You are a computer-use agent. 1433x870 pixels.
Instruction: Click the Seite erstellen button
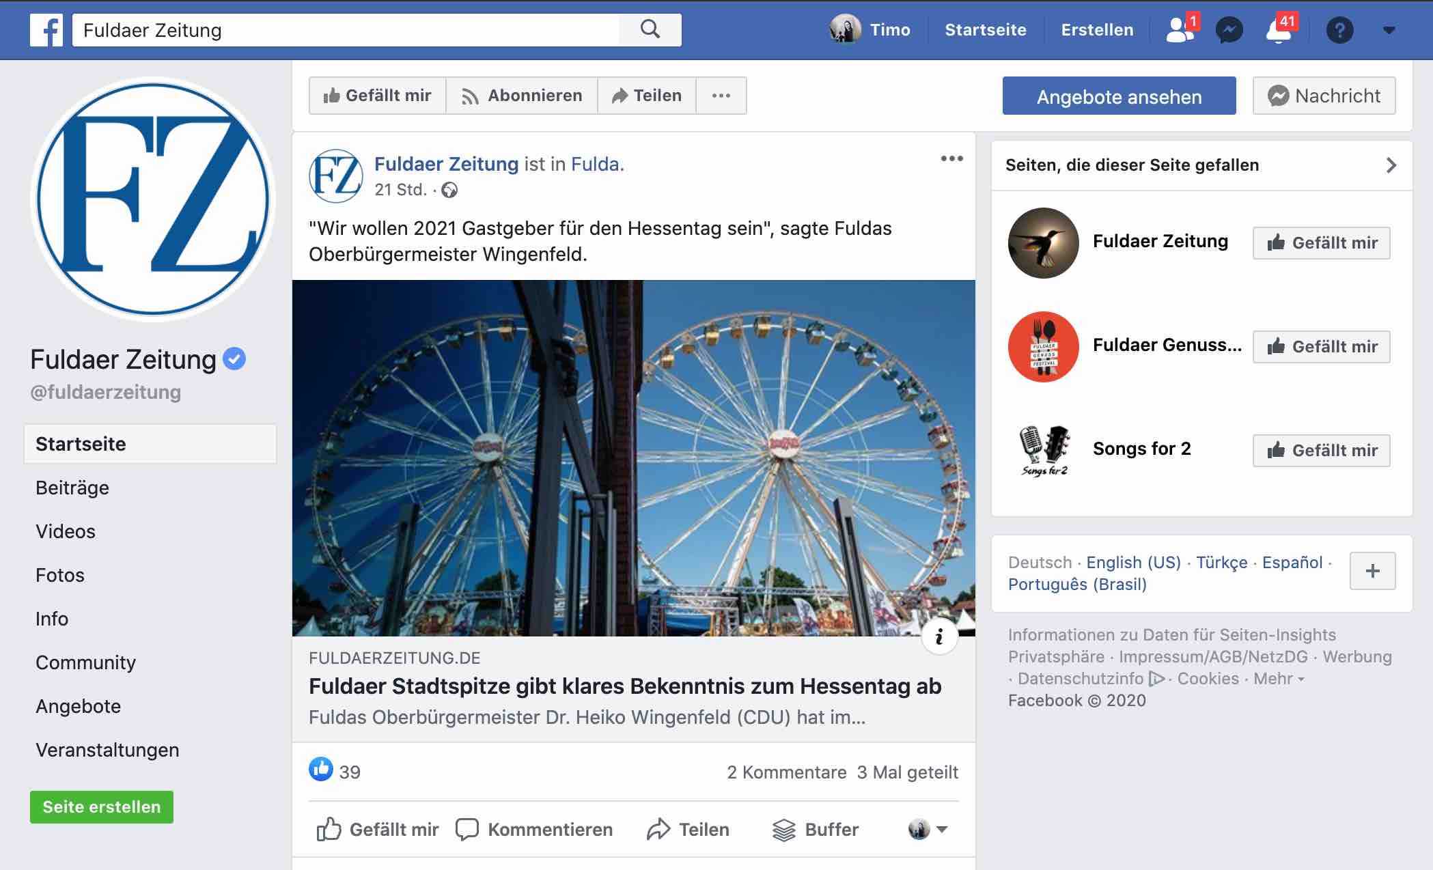pos(102,807)
